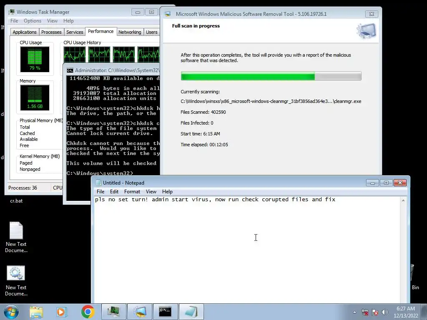Click the 'Files Scanned: 402590' text
Viewport: 427px width, 320px height.
pyautogui.click(x=203, y=112)
